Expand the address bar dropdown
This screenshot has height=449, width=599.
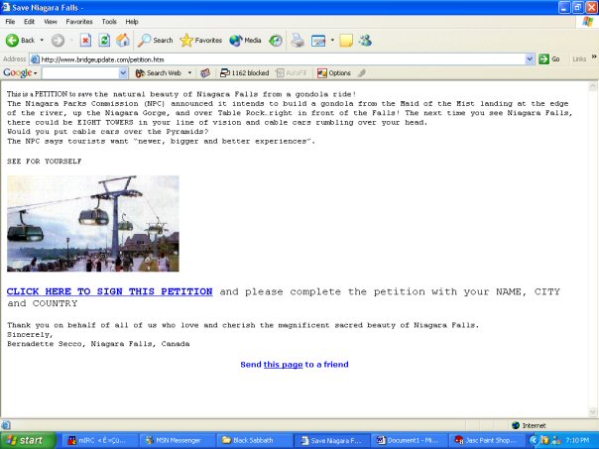point(531,59)
